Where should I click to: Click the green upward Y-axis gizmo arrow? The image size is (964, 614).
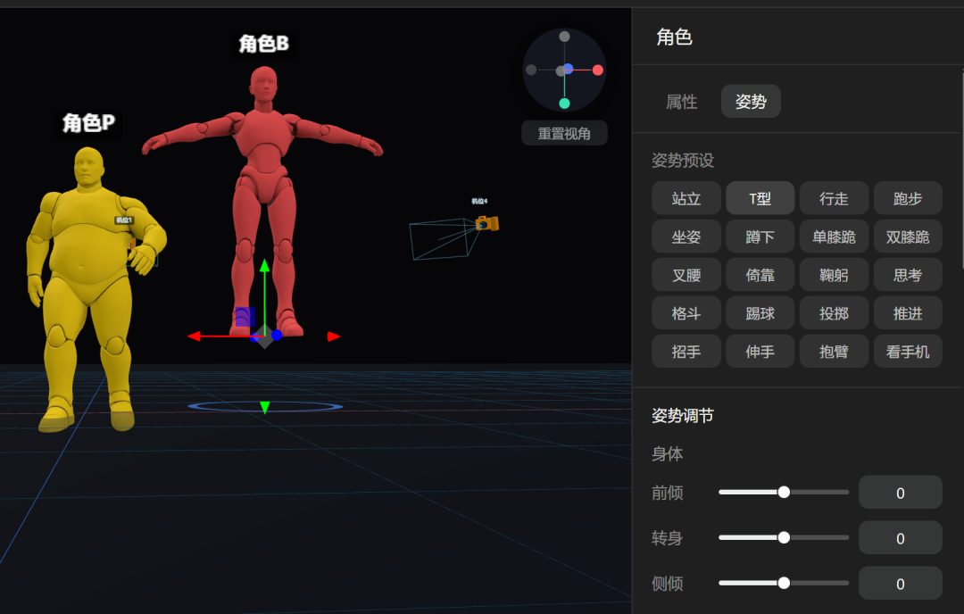264,266
